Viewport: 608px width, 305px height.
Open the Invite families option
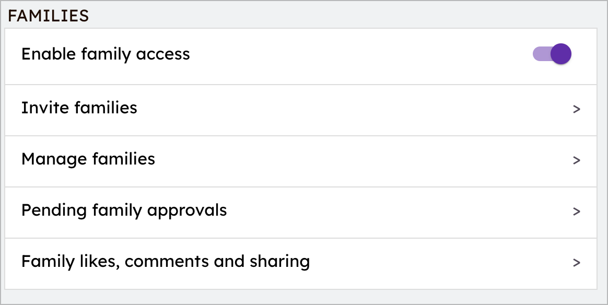[x=79, y=108]
